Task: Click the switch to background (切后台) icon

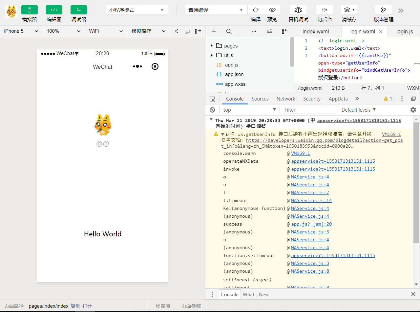Action: pyautogui.click(x=324, y=10)
